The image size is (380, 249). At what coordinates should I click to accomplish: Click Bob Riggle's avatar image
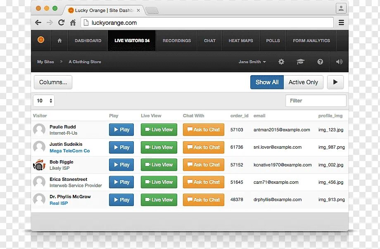point(39,165)
